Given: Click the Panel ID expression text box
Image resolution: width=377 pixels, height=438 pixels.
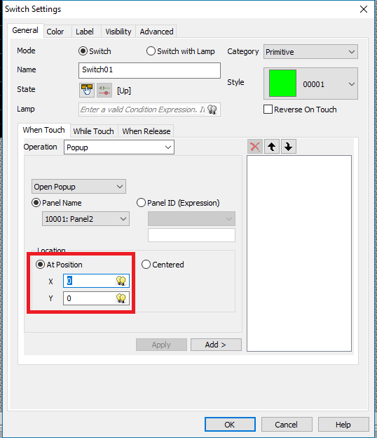Looking at the screenshot, I should 191,235.
